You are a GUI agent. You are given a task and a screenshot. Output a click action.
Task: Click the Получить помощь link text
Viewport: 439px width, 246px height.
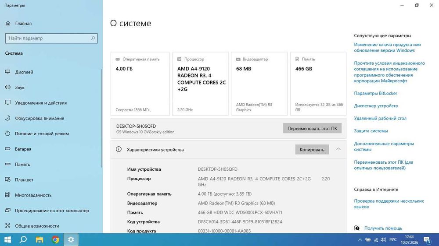point(383,228)
